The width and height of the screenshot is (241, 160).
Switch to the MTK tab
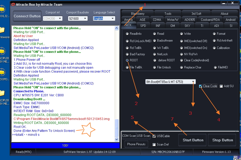tap(129, 25)
